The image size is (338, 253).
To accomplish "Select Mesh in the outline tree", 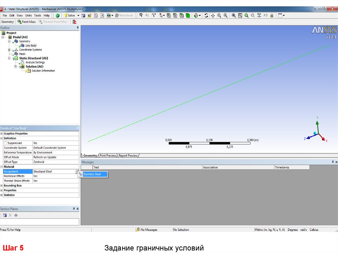I will (22, 54).
